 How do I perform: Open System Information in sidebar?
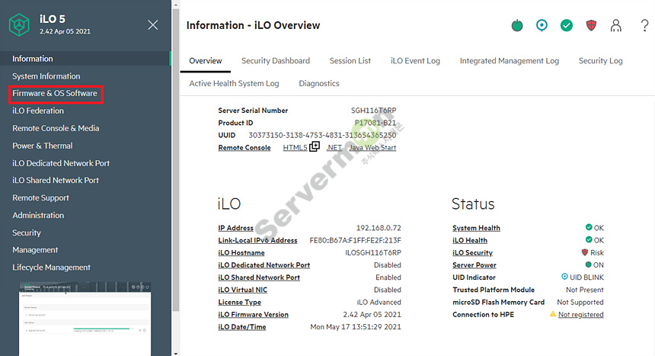point(46,76)
